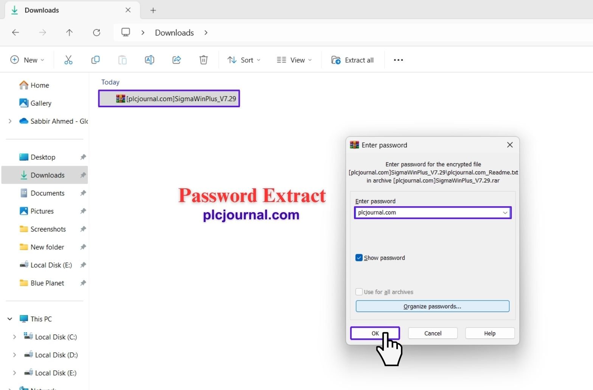Click Cancel in the password dialog
The width and height of the screenshot is (593, 390).
433,333
